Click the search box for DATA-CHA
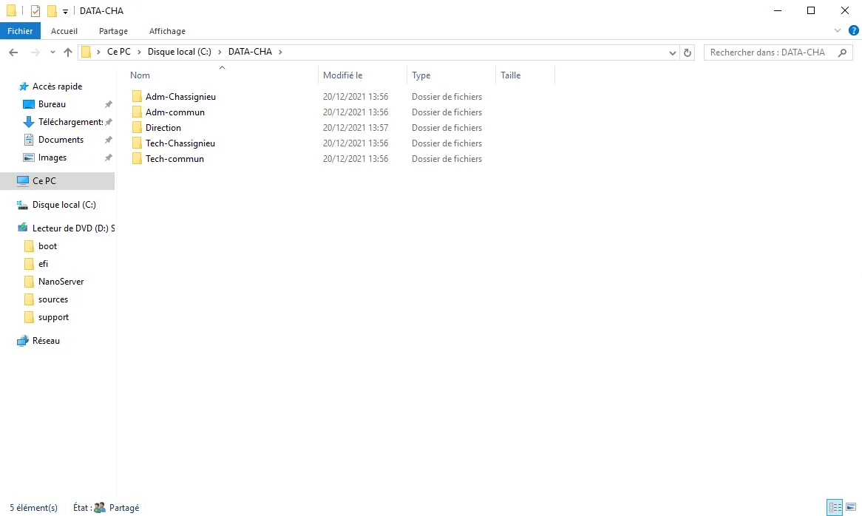 (x=769, y=52)
